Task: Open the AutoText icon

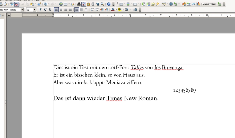Action: [x=164, y=4]
